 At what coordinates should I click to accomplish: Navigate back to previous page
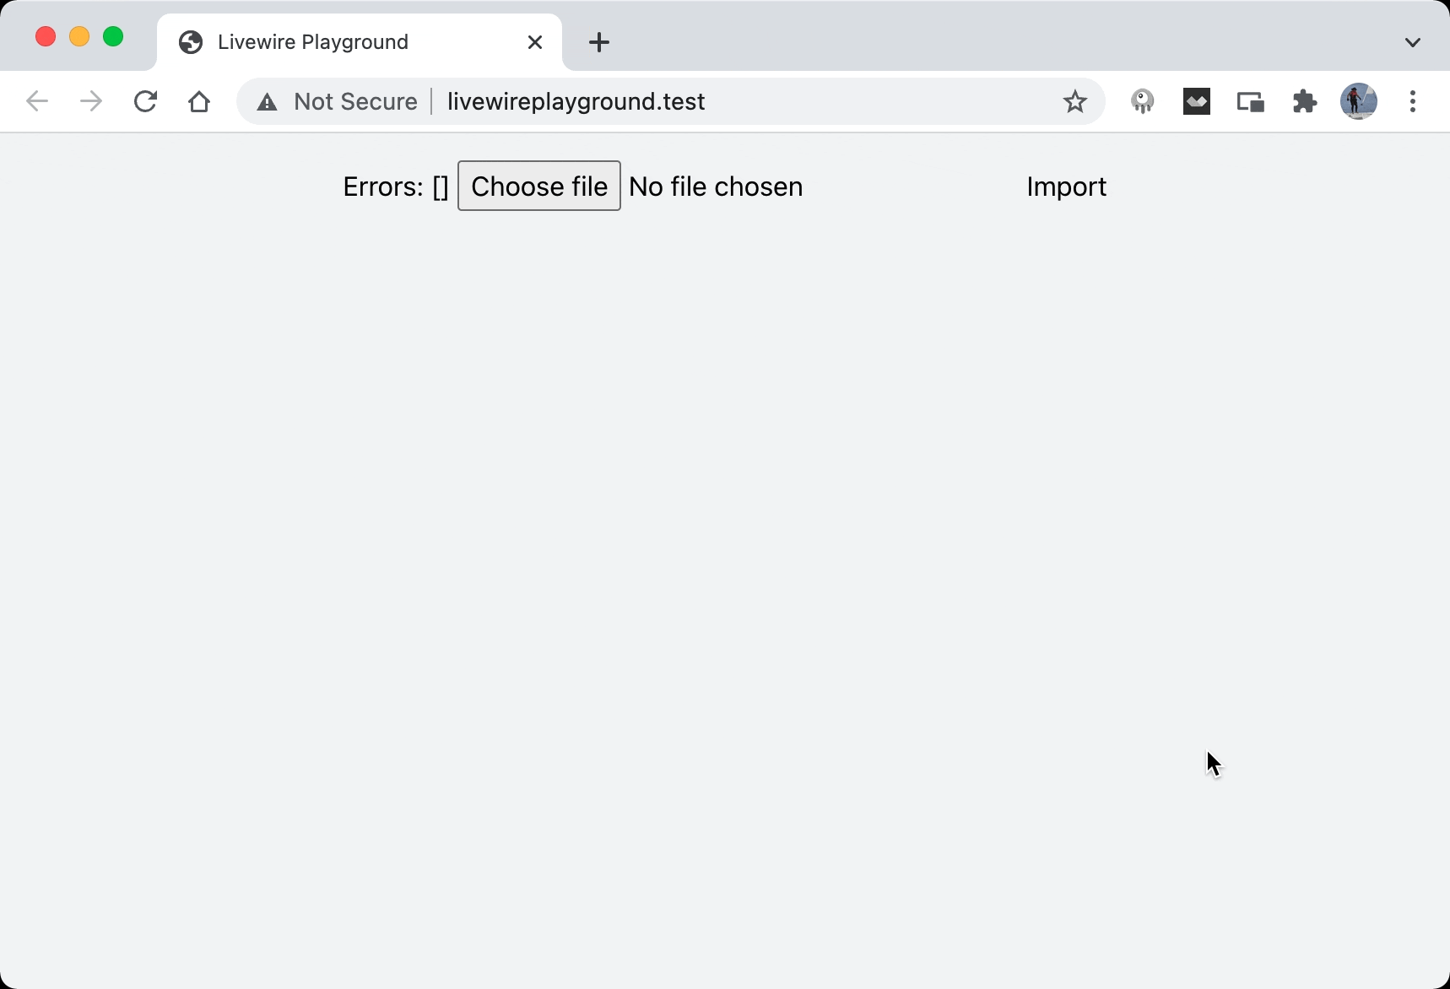pos(36,101)
